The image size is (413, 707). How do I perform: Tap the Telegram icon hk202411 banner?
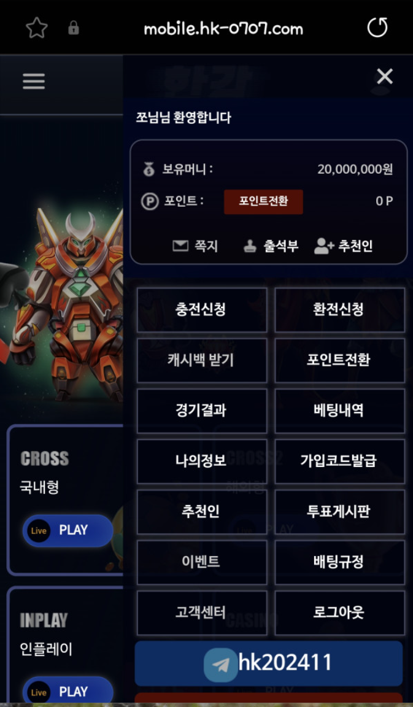(221, 665)
